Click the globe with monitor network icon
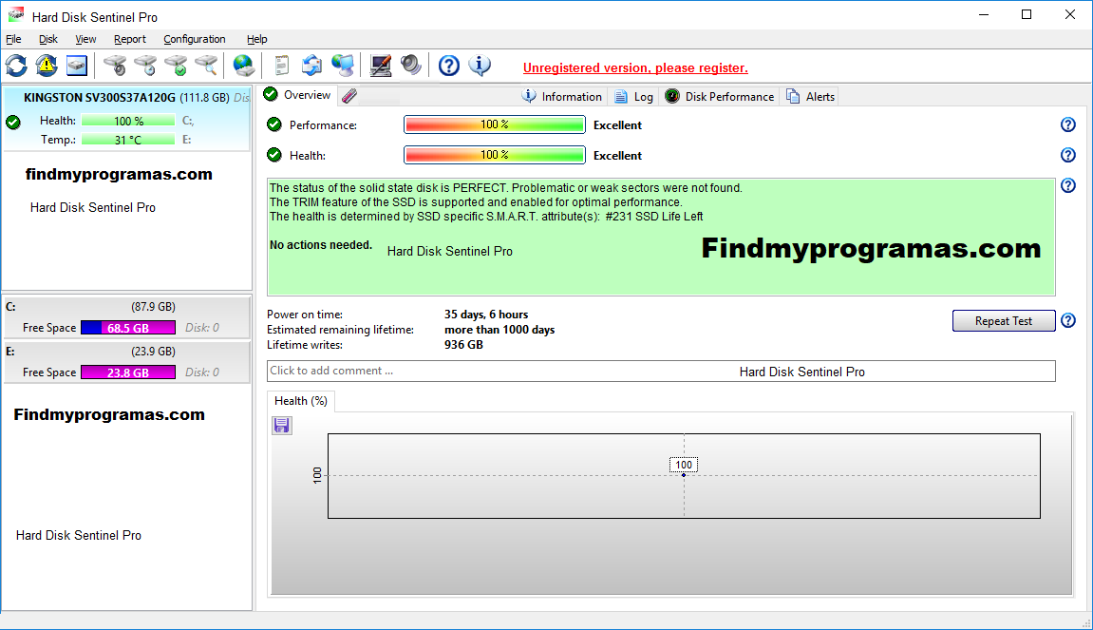Screen dimensions: 1093x630 (x=342, y=66)
